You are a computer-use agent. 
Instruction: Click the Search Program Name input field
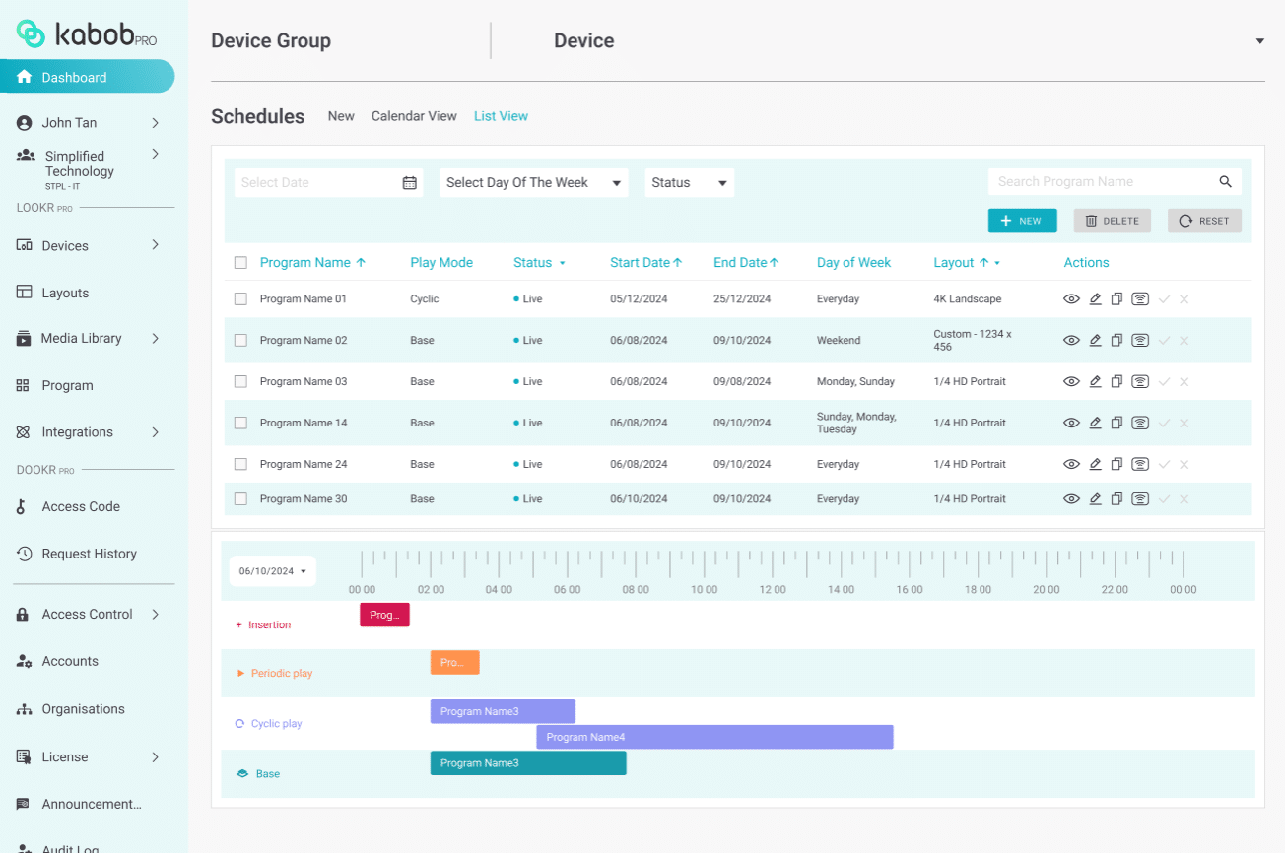tap(1101, 182)
